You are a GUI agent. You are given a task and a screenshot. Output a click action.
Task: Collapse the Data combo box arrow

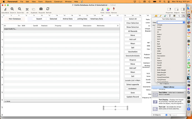pyautogui.click(x=184, y=22)
